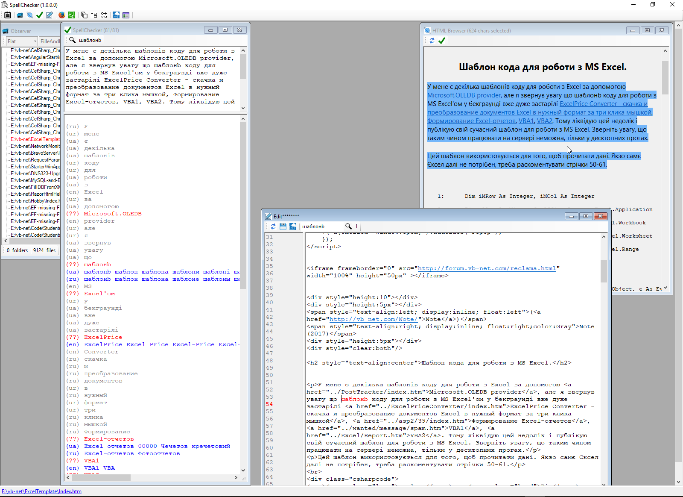Open the Observer window from main toolbar

pyautogui.click(x=20, y=15)
